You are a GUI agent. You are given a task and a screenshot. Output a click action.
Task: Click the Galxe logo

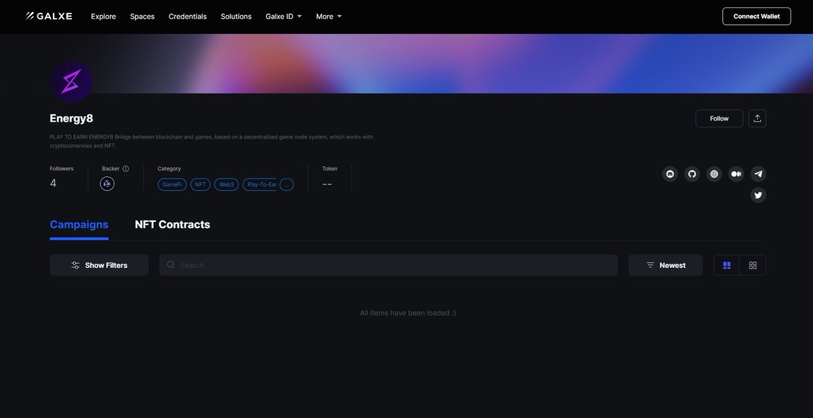[x=49, y=16]
